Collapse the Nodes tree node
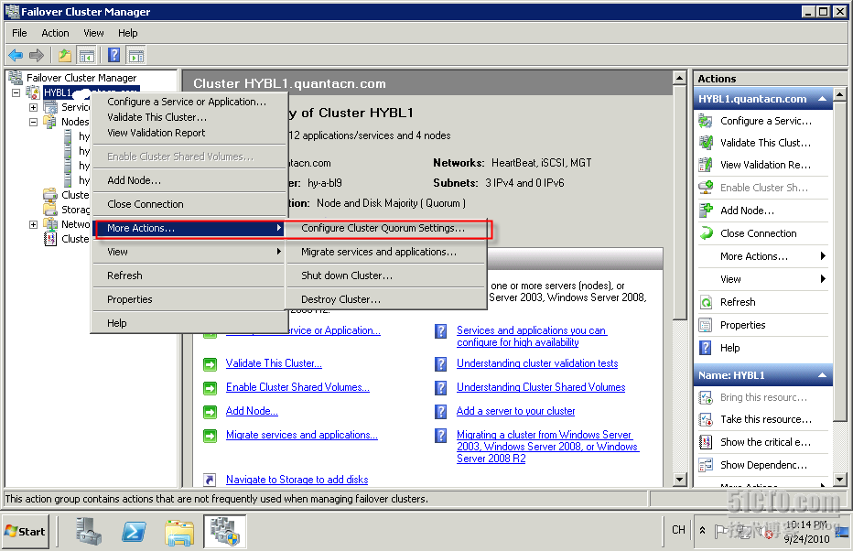The image size is (853, 551). 33,122
